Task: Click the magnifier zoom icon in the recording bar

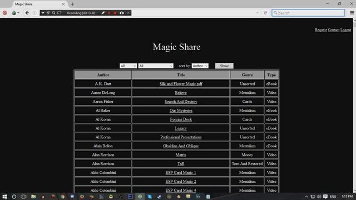Action: point(53,13)
